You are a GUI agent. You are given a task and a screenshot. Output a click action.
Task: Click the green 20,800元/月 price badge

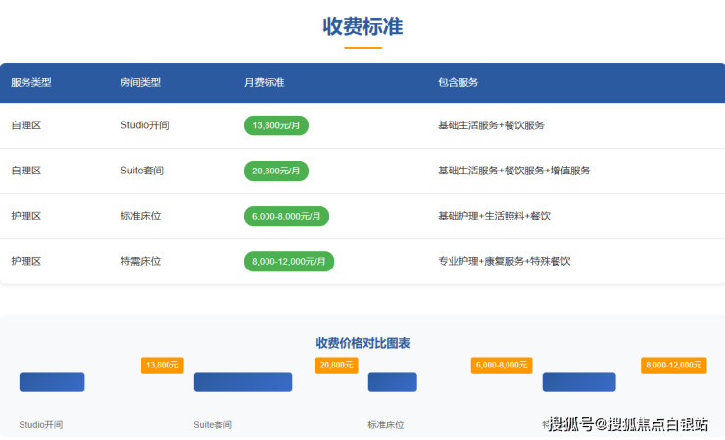275,171
